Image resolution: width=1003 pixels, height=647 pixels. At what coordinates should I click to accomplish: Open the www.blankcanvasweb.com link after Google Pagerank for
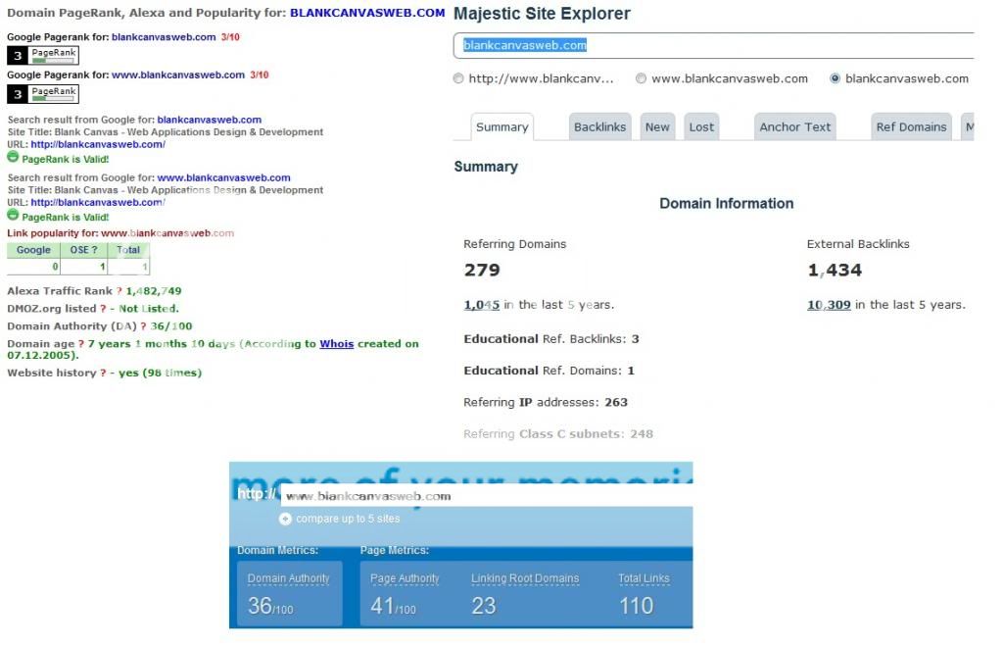(x=178, y=75)
